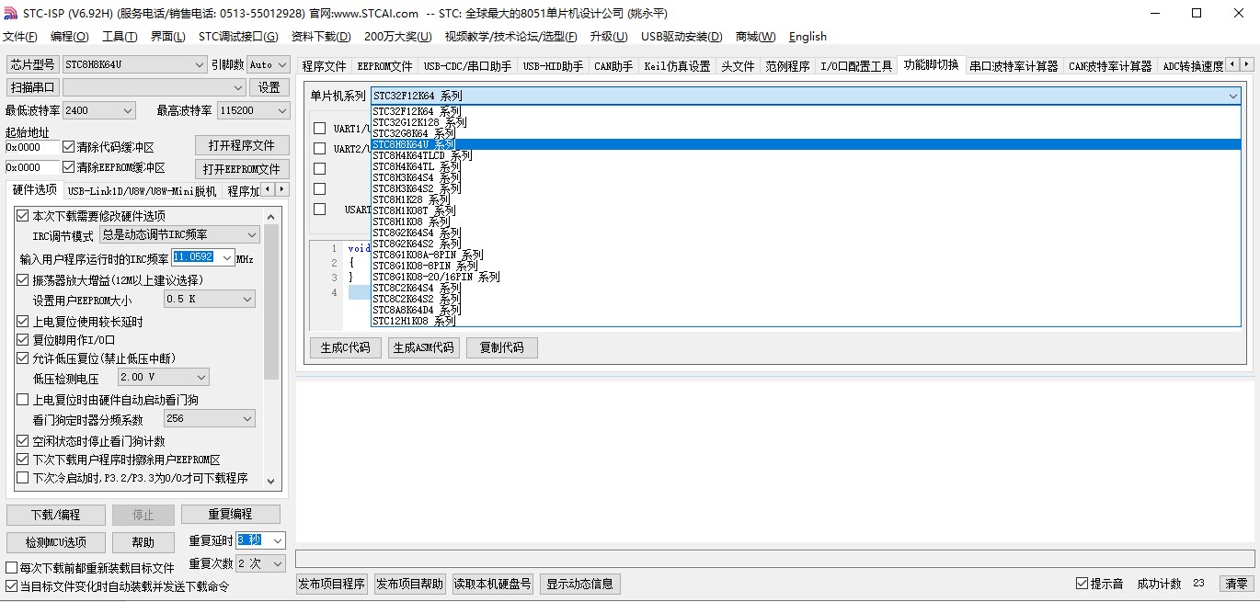Check the UART2 checkbox
This screenshot has width=1260, height=602.
pyautogui.click(x=319, y=149)
